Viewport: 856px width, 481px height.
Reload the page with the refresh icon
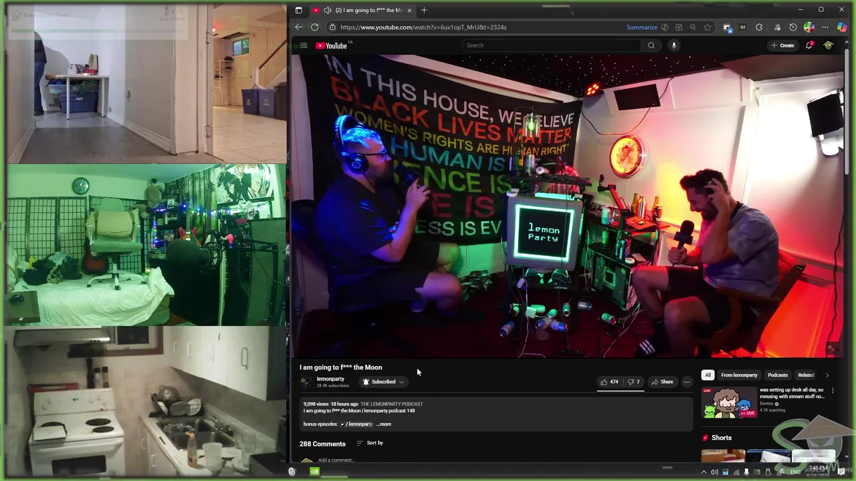314,27
